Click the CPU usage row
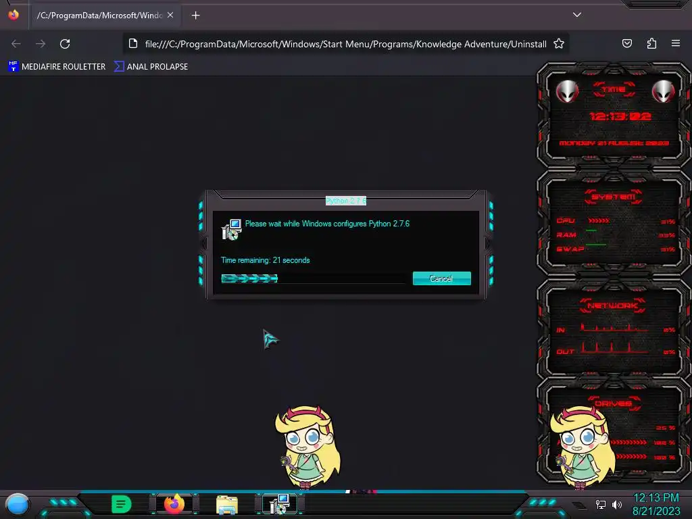This screenshot has height=519, width=692. click(x=615, y=221)
